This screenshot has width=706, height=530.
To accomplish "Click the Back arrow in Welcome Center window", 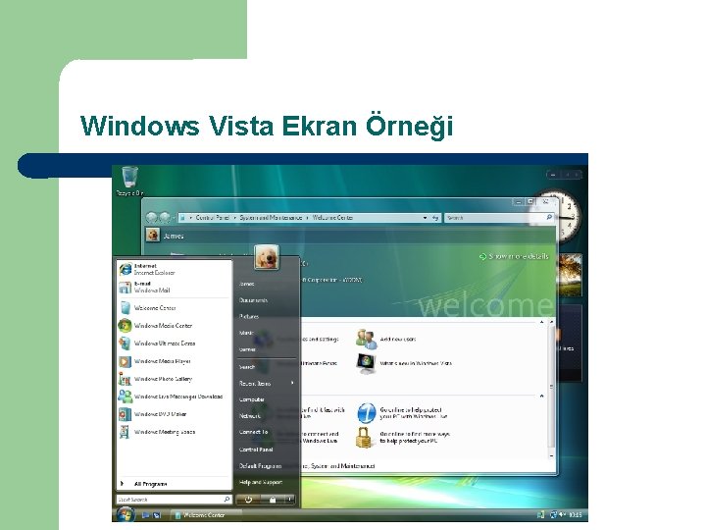I will [x=152, y=218].
